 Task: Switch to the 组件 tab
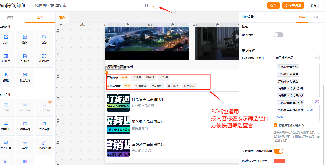point(40,17)
